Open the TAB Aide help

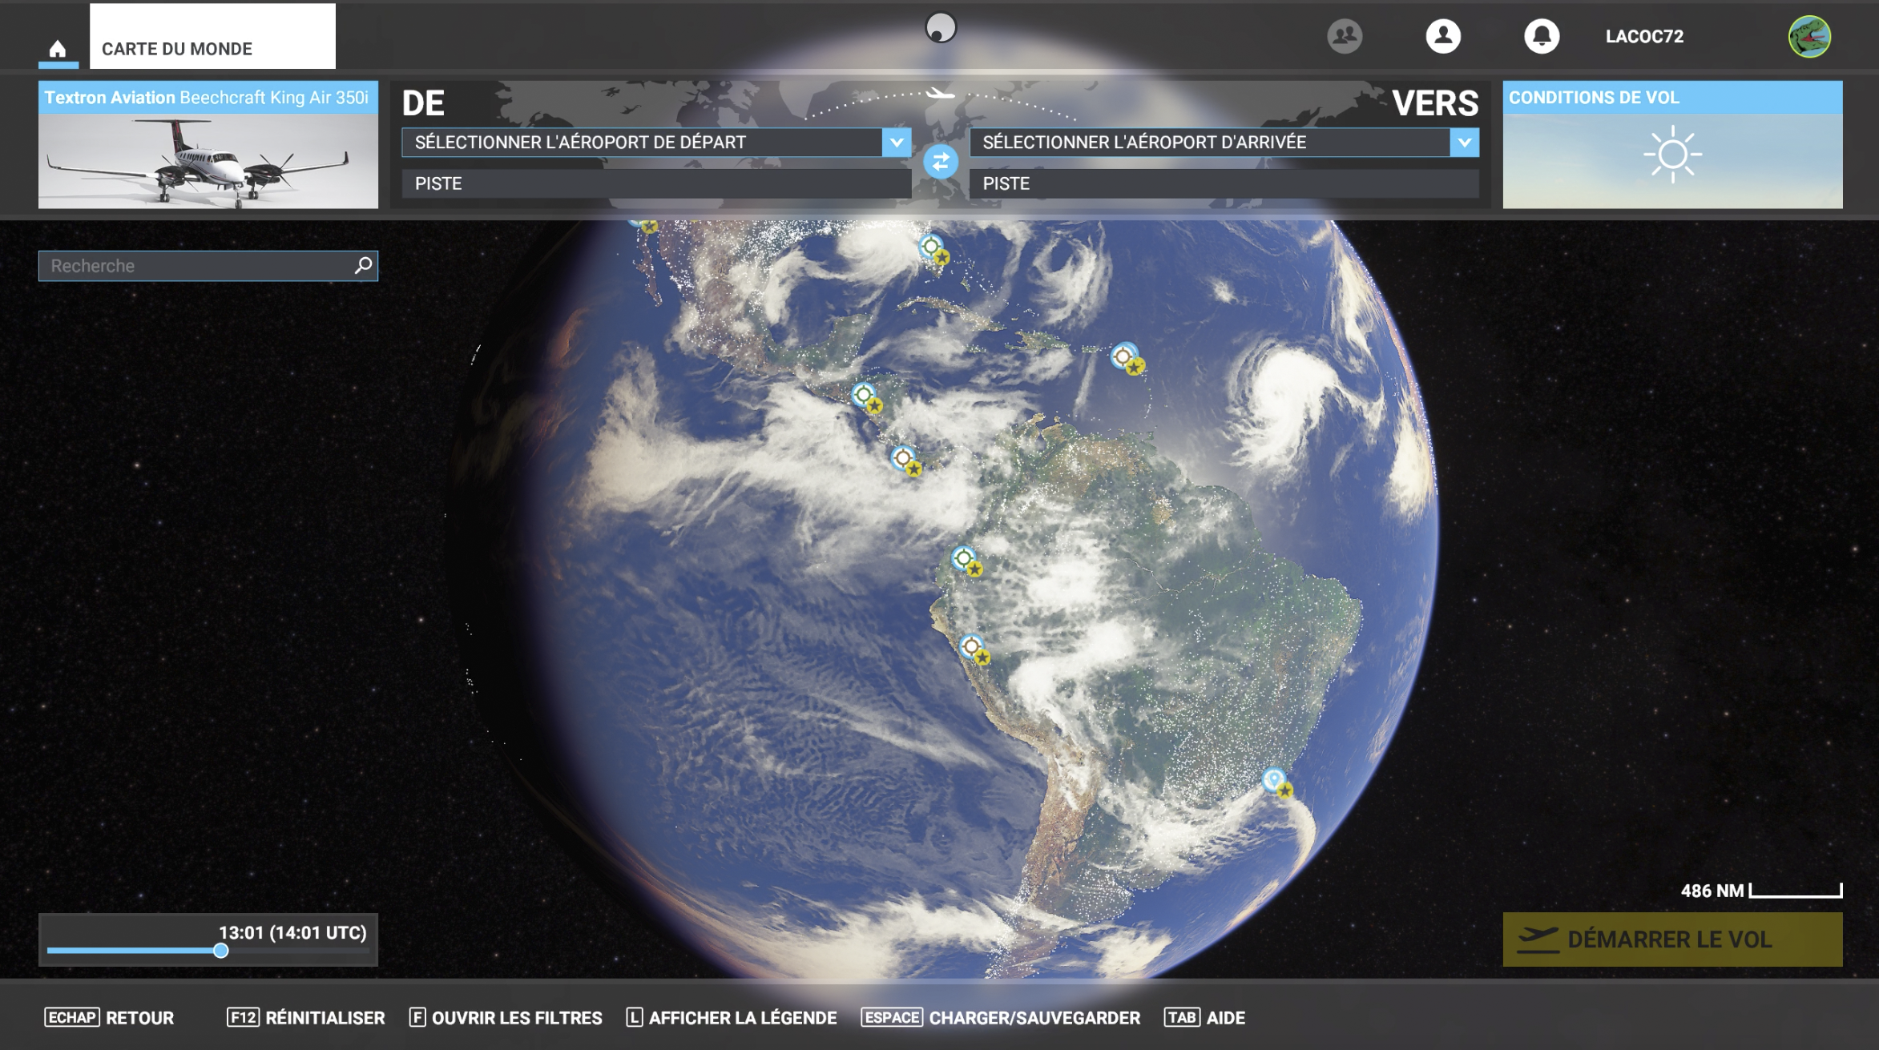1205,1018
